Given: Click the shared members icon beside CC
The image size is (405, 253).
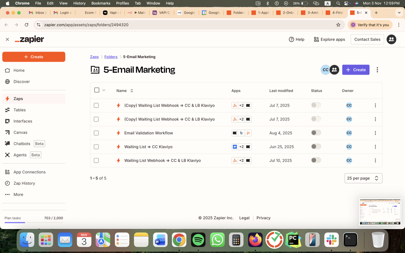Looking at the screenshot, I should click(x=334, y=70).
